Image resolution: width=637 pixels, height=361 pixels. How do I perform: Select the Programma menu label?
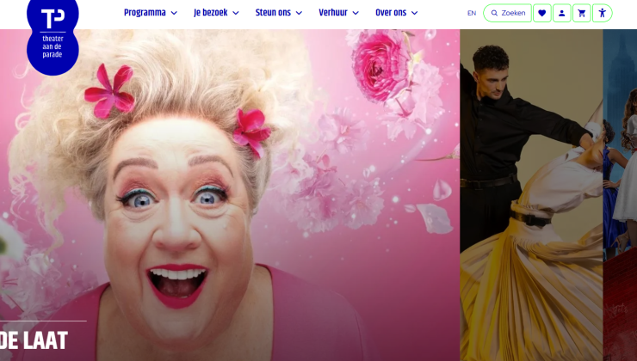(x=145, y=13)
